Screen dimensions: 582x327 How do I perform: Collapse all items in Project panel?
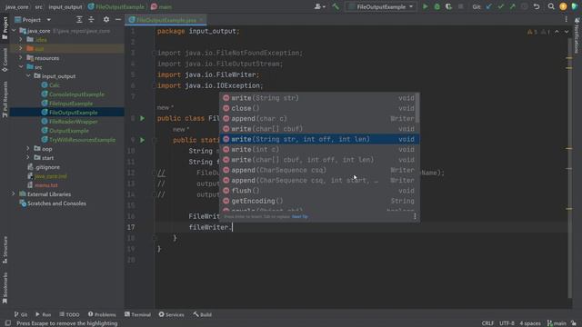(x=91, y=20)
